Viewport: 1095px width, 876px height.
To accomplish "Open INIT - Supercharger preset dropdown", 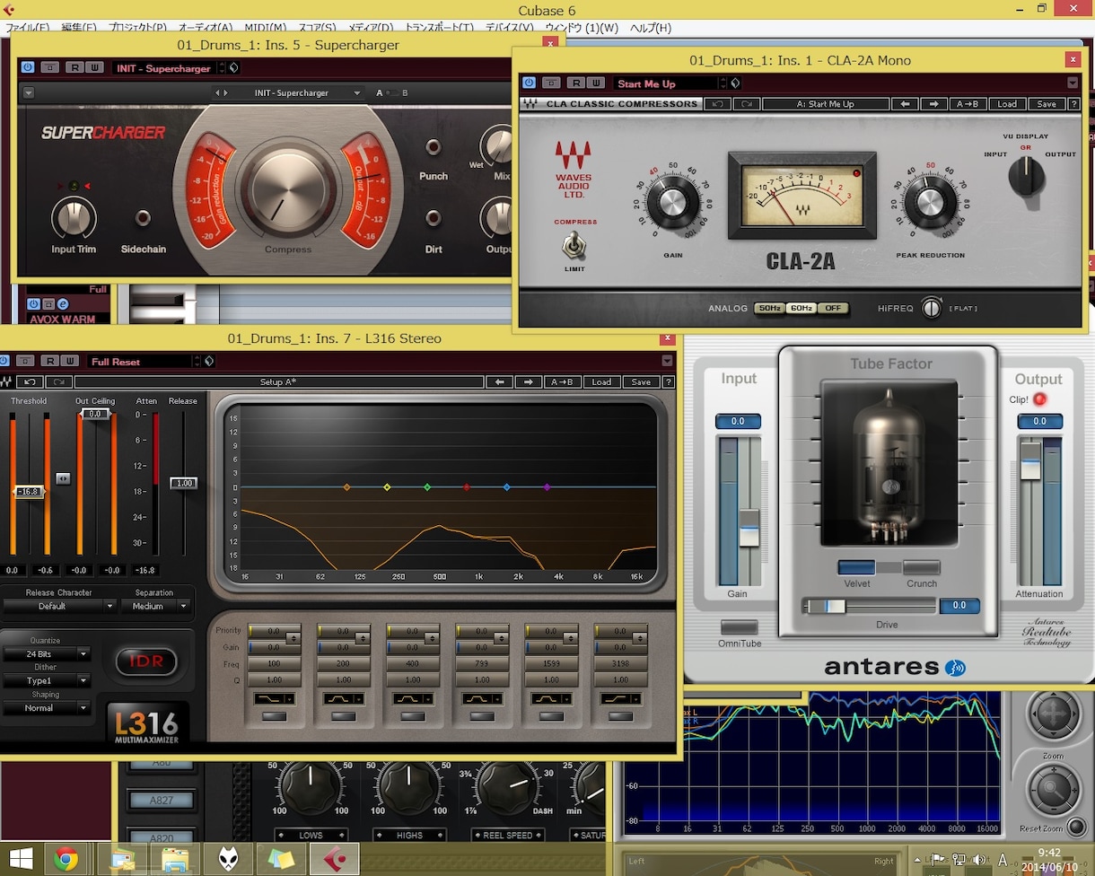I will pyautogui.click(x=287, y=92).
